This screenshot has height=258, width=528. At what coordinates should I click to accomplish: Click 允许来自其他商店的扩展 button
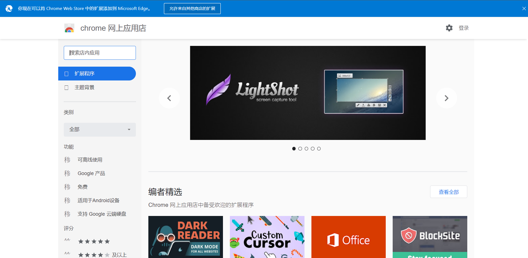point(192,9)
